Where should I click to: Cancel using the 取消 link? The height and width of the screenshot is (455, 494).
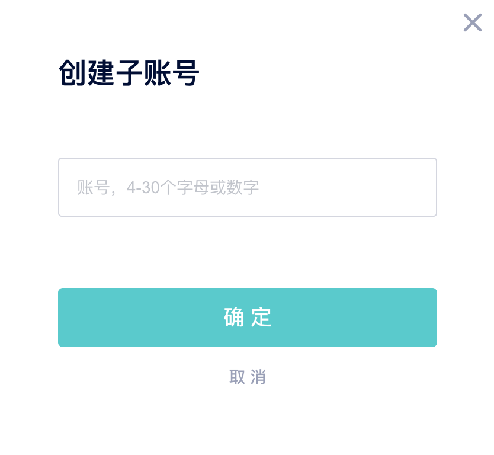[x=248, y=377]
